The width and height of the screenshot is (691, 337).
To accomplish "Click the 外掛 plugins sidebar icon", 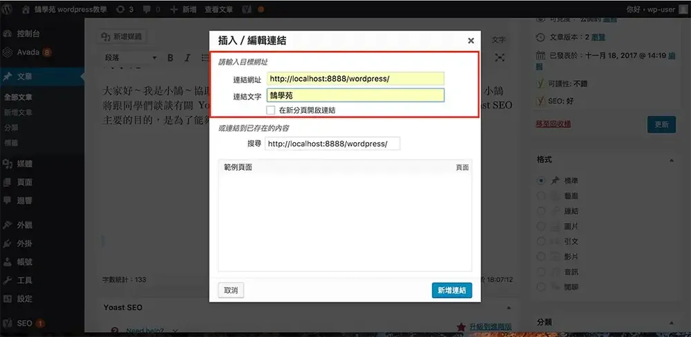I will click(x=7, y=244).
